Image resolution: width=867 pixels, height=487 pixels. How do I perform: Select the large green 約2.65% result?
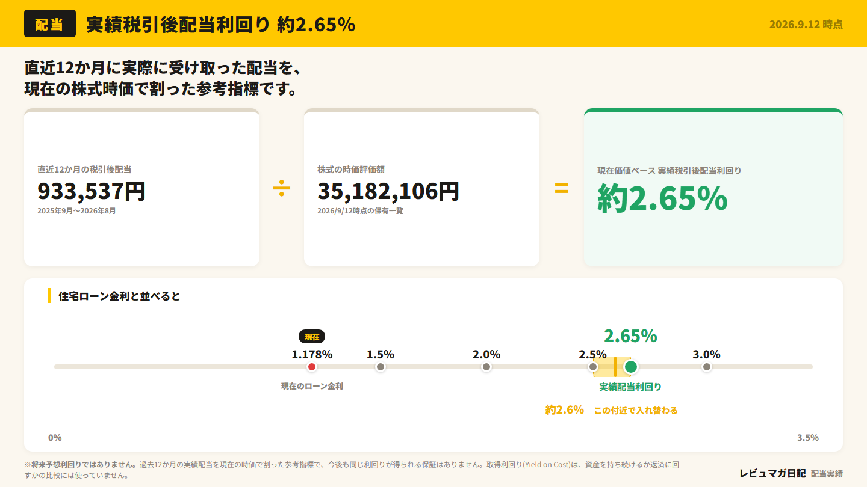662,198
